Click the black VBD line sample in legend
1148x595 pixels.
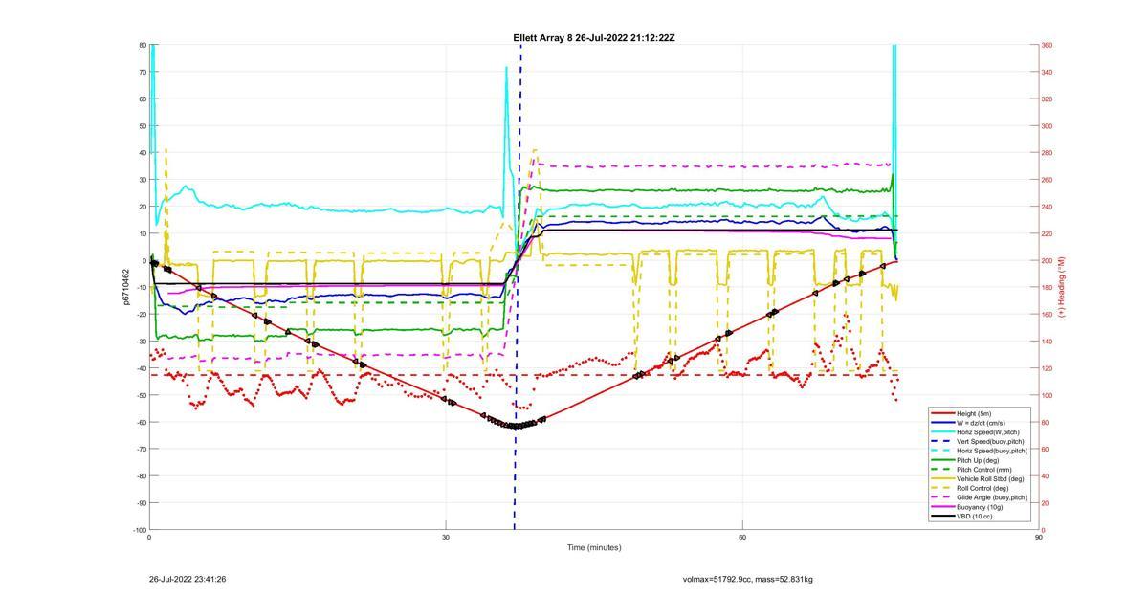(x=941, y=516)
